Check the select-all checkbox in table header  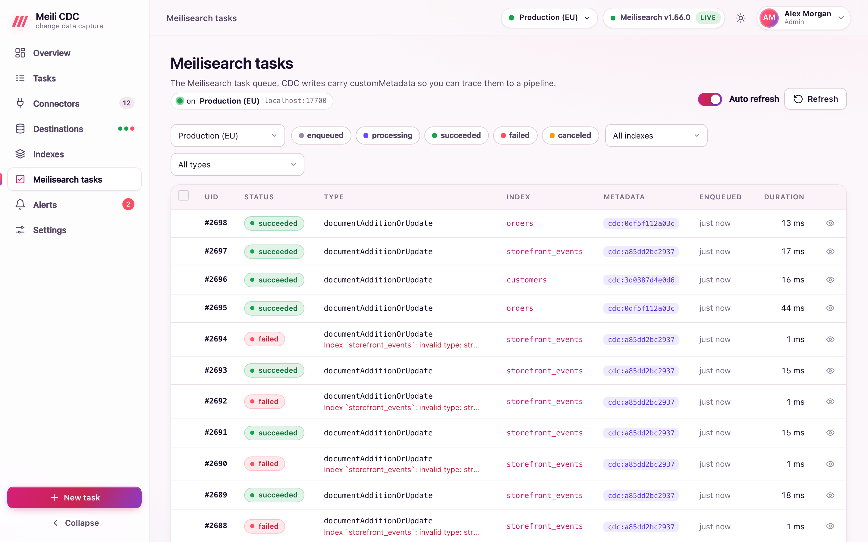[x=184, y=196]
